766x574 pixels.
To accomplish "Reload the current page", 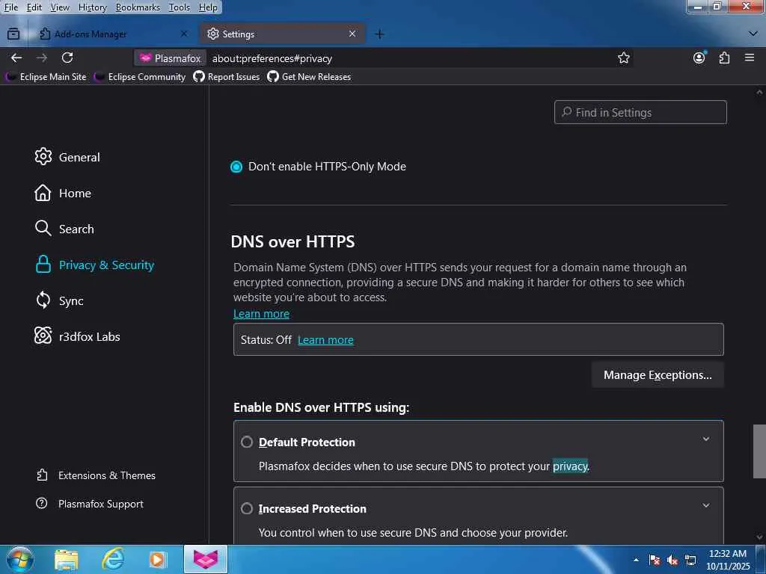I will pos(67,58).
